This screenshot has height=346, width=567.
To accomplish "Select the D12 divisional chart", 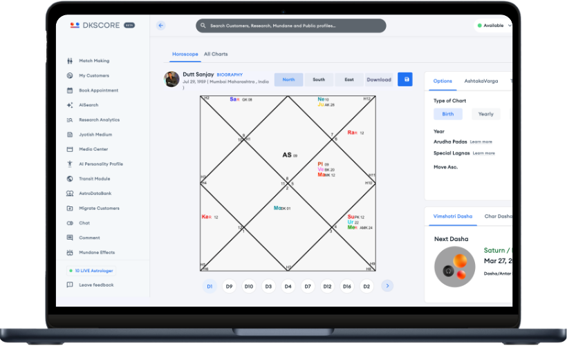I will (327, 287).
